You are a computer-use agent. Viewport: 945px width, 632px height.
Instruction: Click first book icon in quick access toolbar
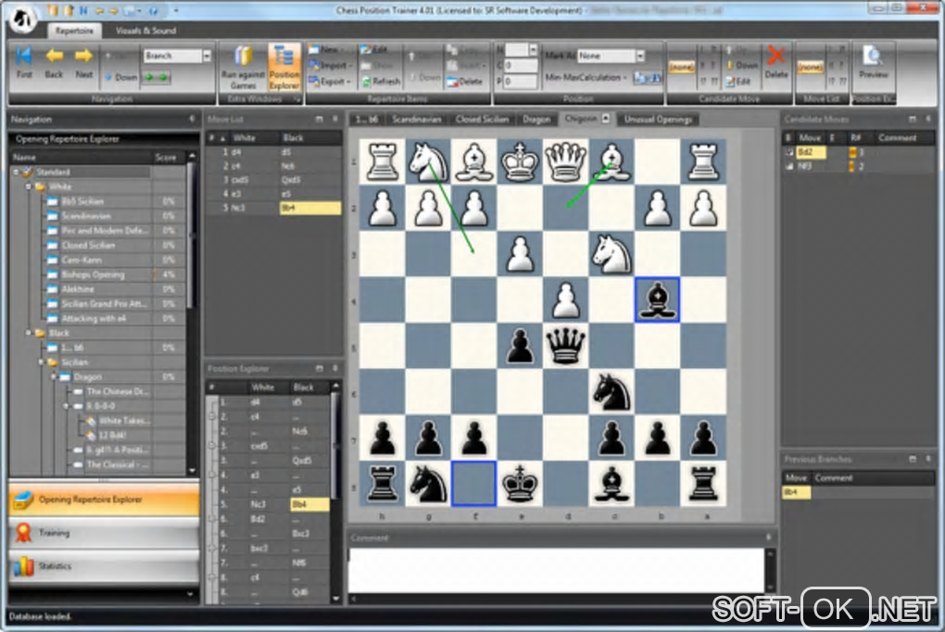[x=54, y=10]
